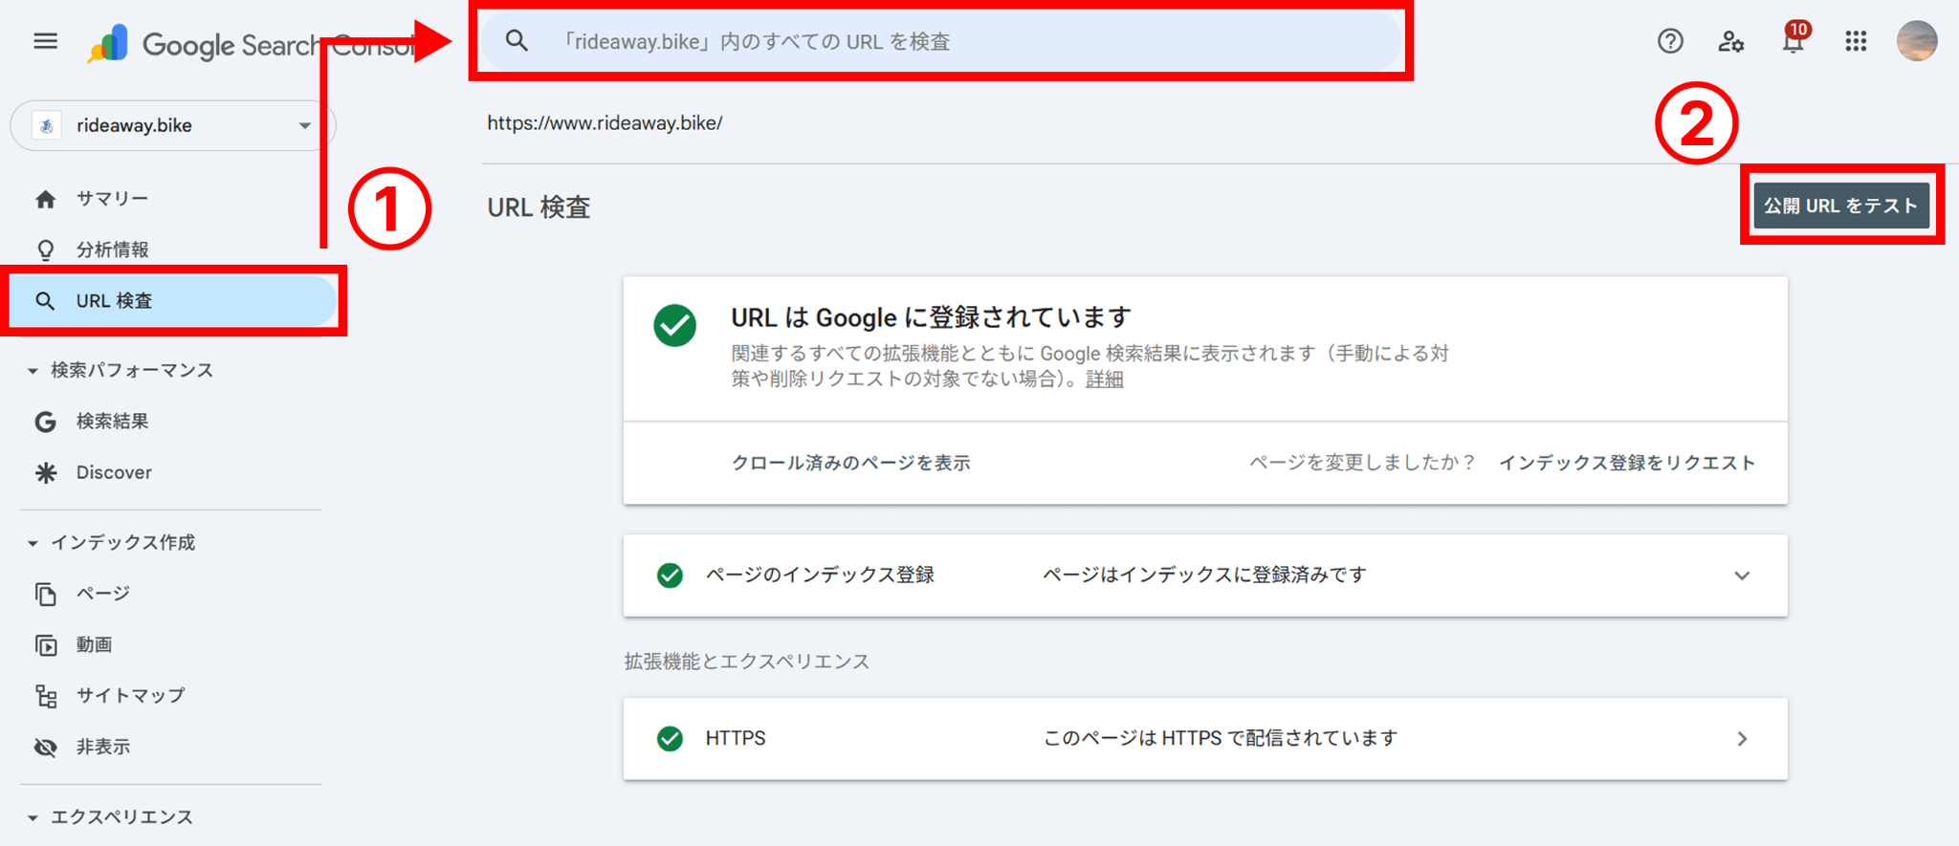
Task: Follow the 詳細 link
Action: pyautogui.click(x=1104, y=380)
